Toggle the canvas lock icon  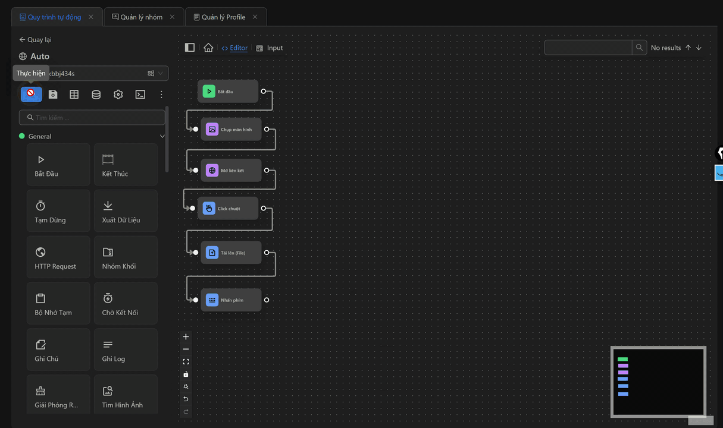pos(186,374)
